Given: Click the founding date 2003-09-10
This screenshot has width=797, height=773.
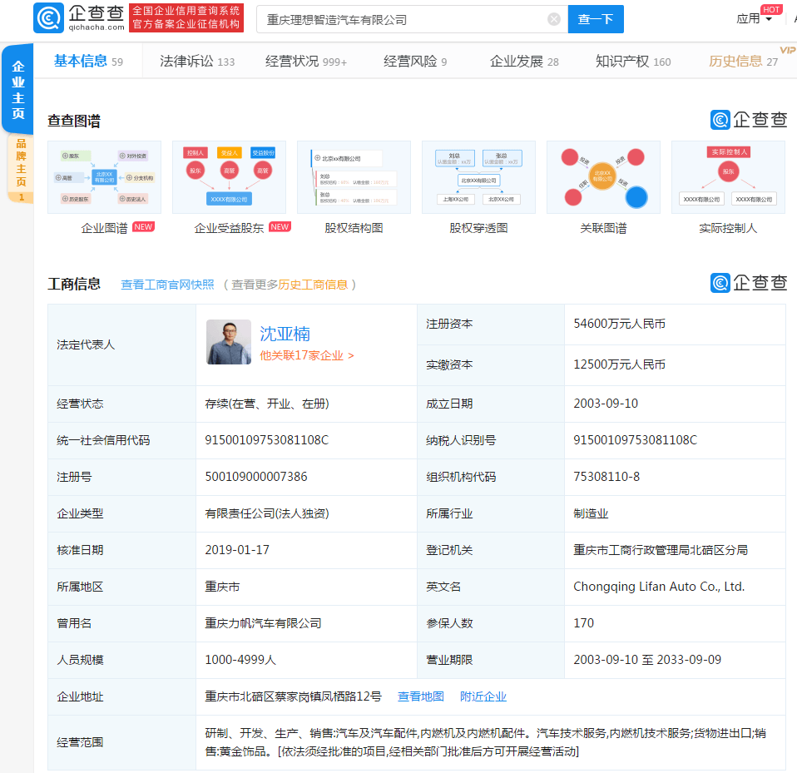Looking at the screenshot, I should [606, 404].
